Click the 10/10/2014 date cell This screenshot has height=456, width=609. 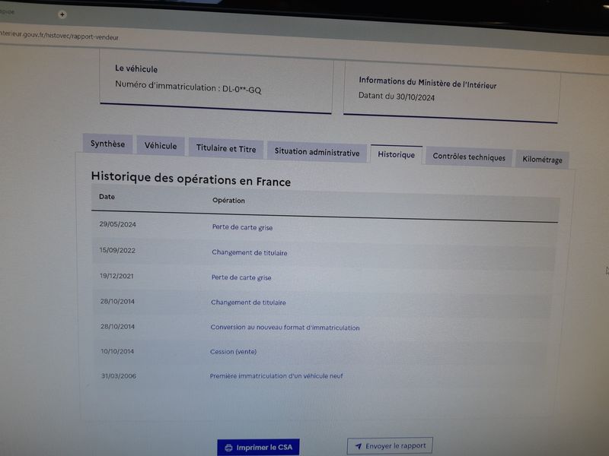[x=117, y=351]
